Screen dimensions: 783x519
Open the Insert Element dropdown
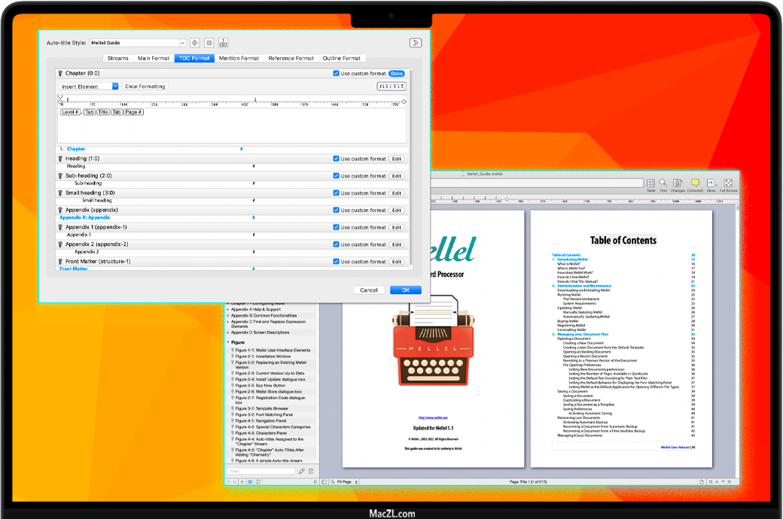tap(115, 86)
